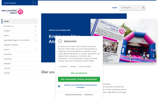Open KJR goes Landkreis page
This screenshot has height=98, width=158.
pyautogui.click(x=11, y=45)
